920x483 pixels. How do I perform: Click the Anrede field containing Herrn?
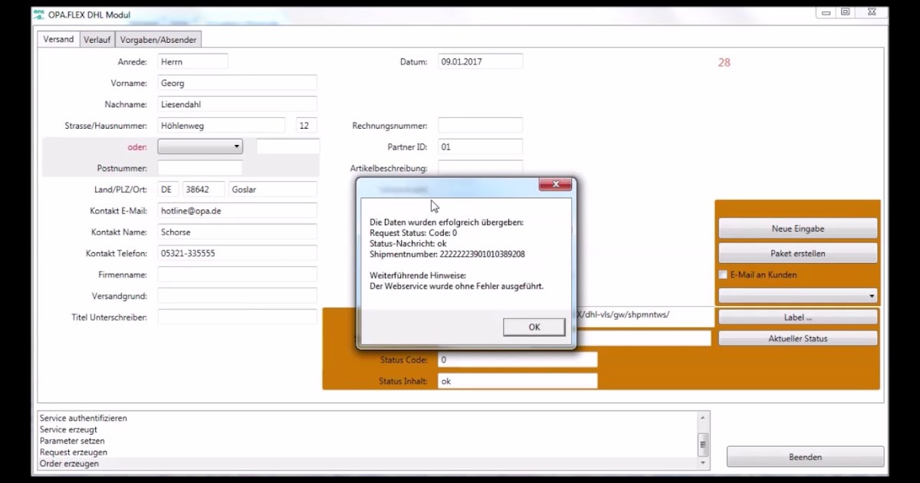click(x=193, y=61)
